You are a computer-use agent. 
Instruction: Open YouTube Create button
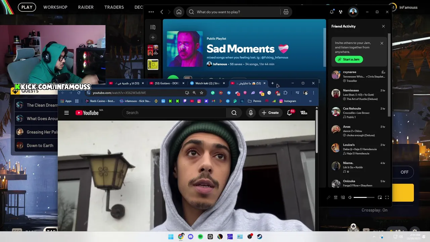click(x=270, y=113)
